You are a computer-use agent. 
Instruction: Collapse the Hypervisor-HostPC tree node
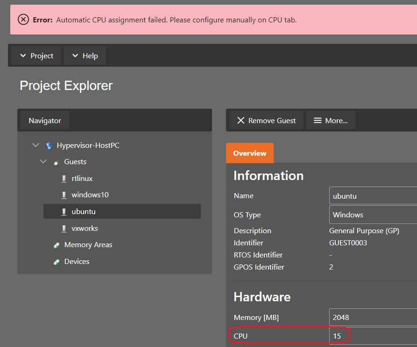(35, 146)
